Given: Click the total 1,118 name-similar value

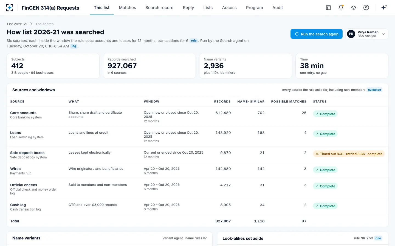Looking at the screenshot, I should tap(259, 221).
